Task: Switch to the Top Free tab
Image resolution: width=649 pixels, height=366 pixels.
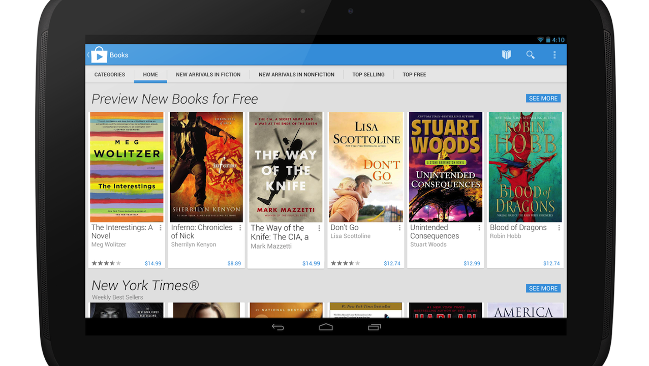Action: pyautogui.click(x=414, y=74)
